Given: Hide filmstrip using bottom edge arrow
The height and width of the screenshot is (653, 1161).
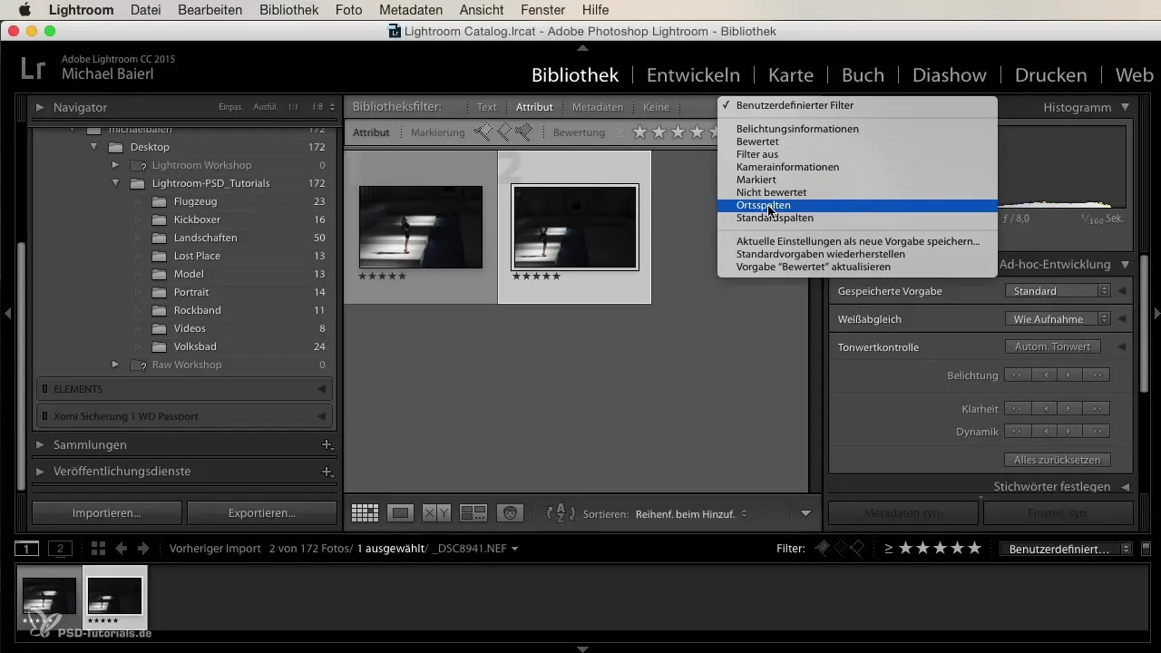Looking at the screenshot, I should pyautogui.click(x=582, y=648).
